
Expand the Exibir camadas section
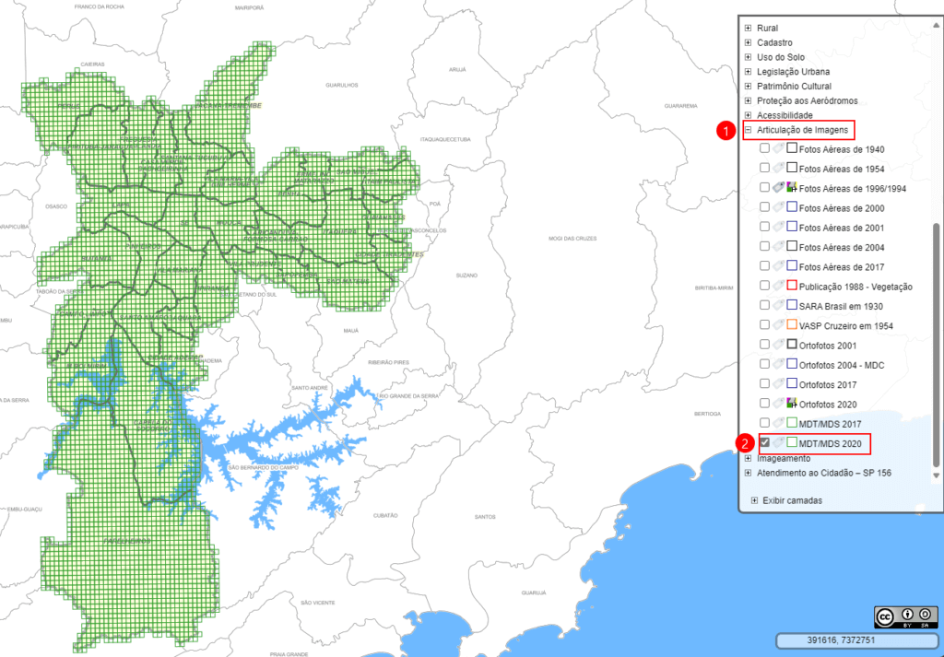[x=755, y=500]
